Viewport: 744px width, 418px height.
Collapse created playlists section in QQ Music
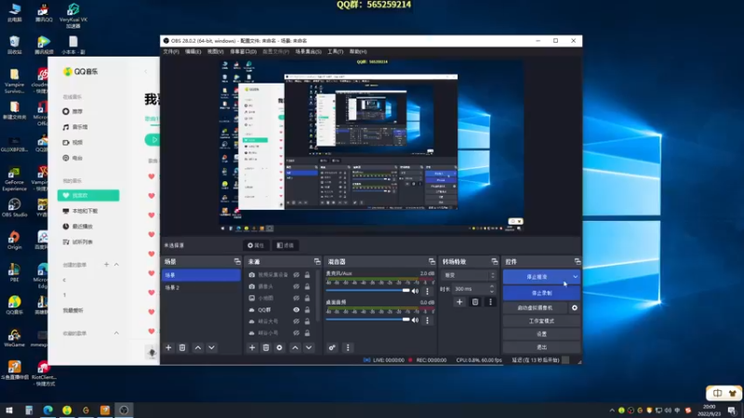coord(116,265)
